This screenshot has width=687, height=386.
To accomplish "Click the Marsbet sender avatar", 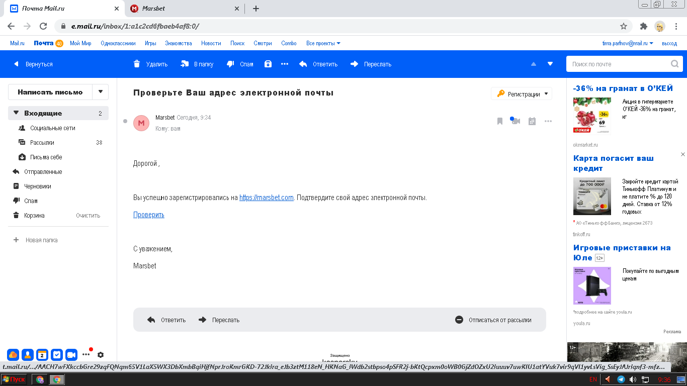I will (x=141, y=123).
